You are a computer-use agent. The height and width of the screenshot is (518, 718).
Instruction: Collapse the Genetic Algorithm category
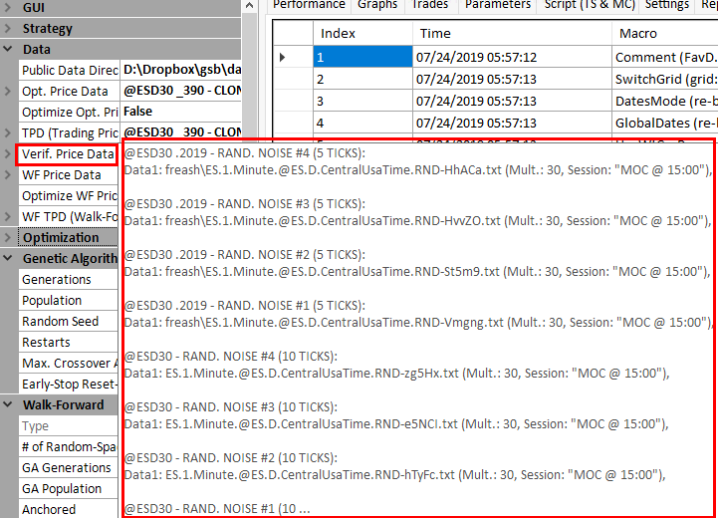(x=9, y=259)
